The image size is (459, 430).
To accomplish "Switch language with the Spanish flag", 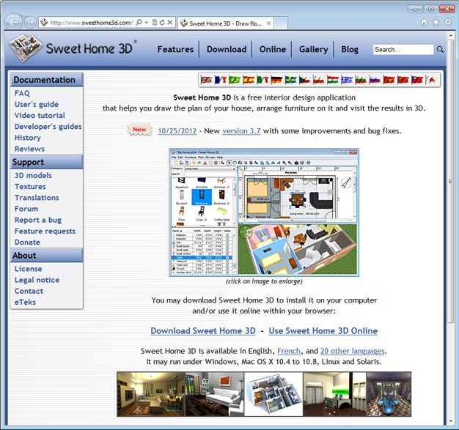I will click(x=249, y=80).
